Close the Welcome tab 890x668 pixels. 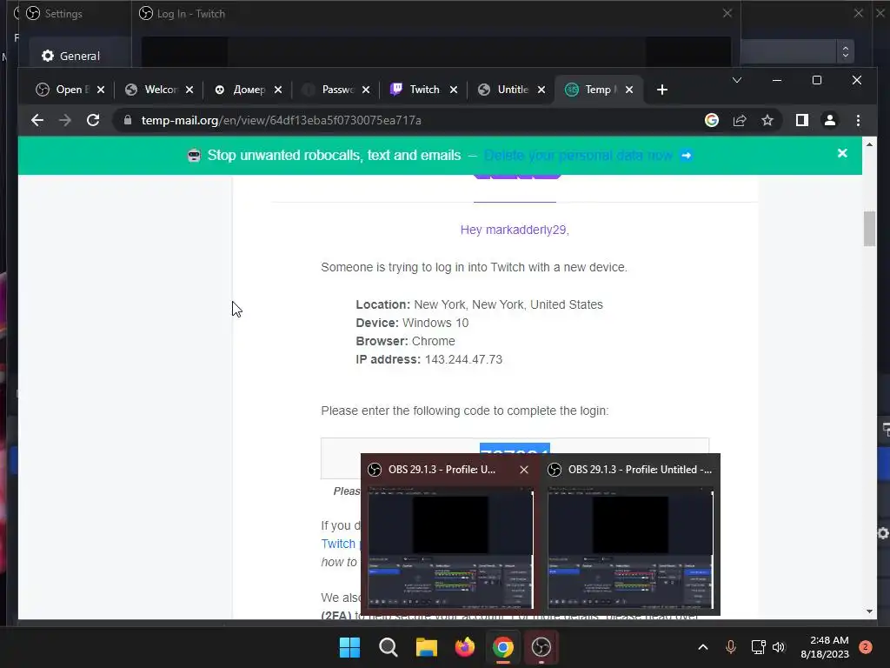pyautogui.click(x=189, y=90)
